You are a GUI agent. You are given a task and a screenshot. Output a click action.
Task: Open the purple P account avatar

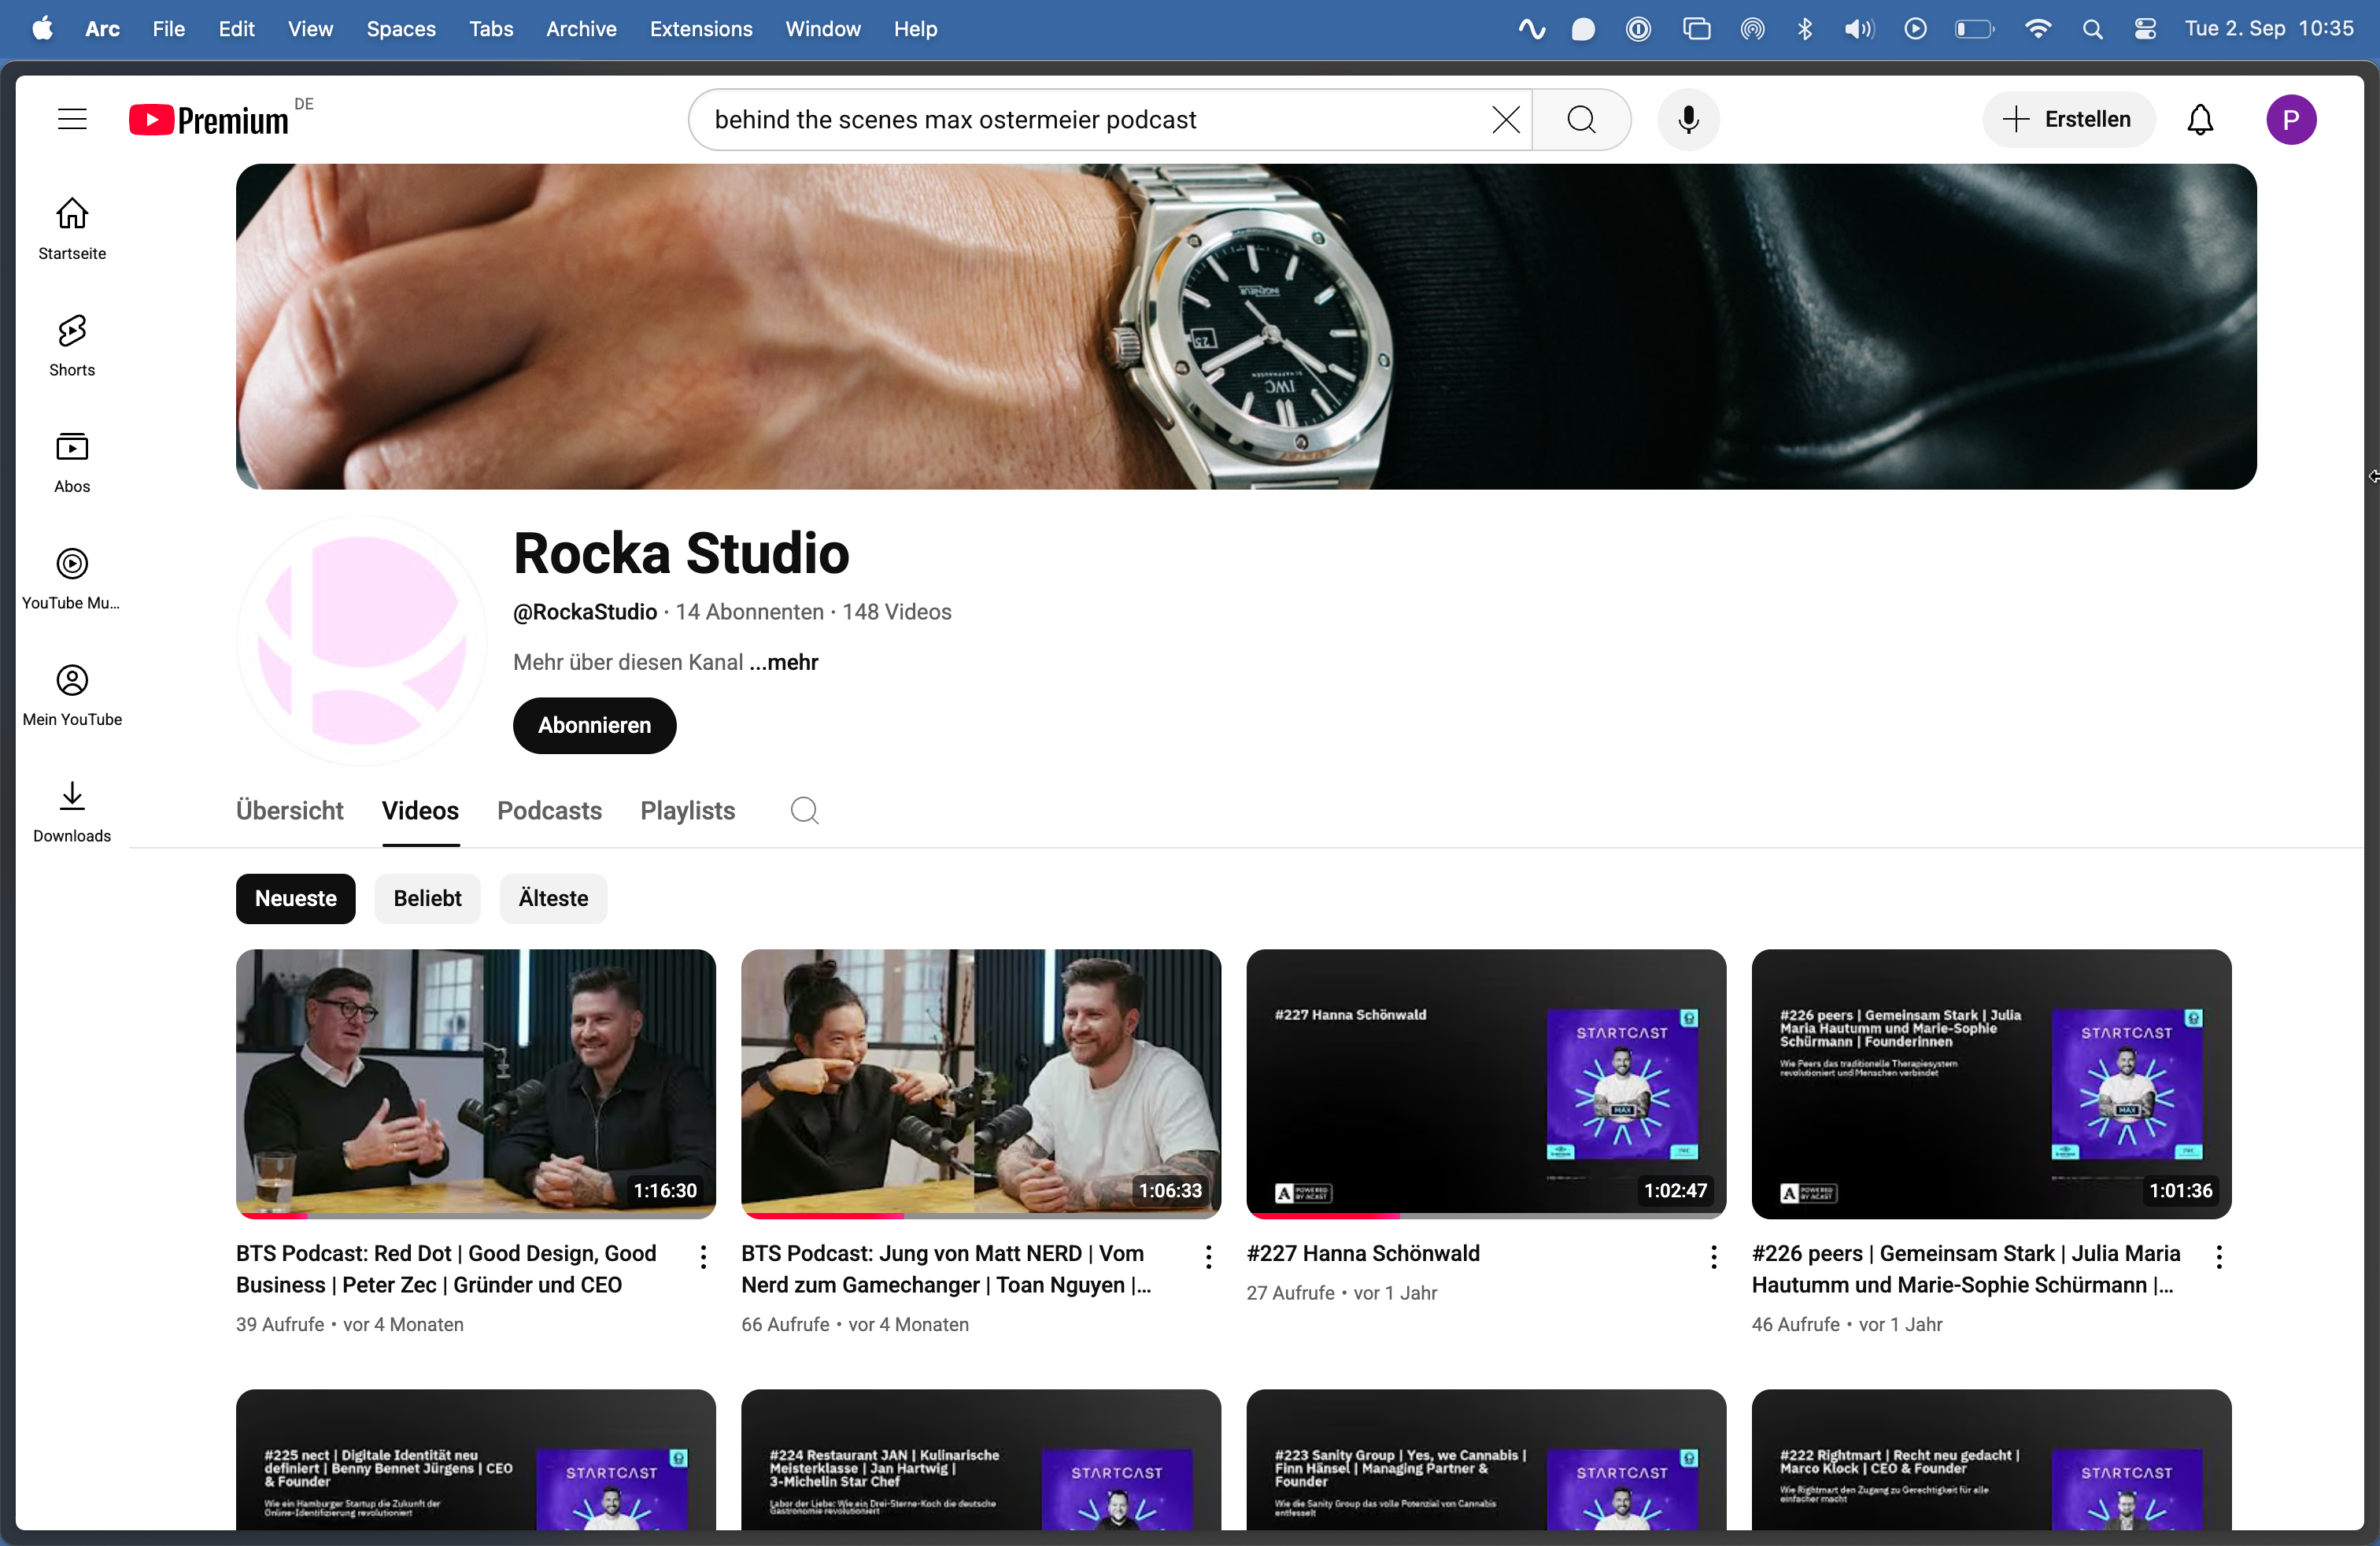point(2291,120)
